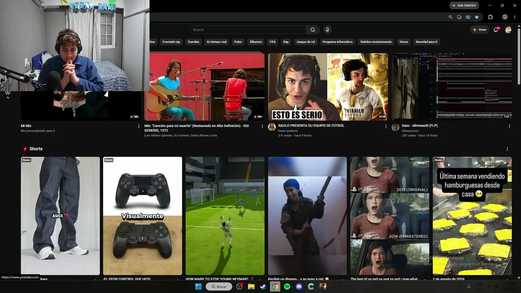Select the Vistos filter chip

click(404, 42)
